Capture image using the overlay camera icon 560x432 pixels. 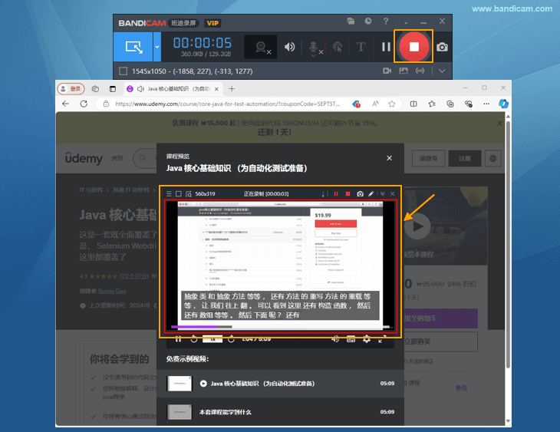360,193
